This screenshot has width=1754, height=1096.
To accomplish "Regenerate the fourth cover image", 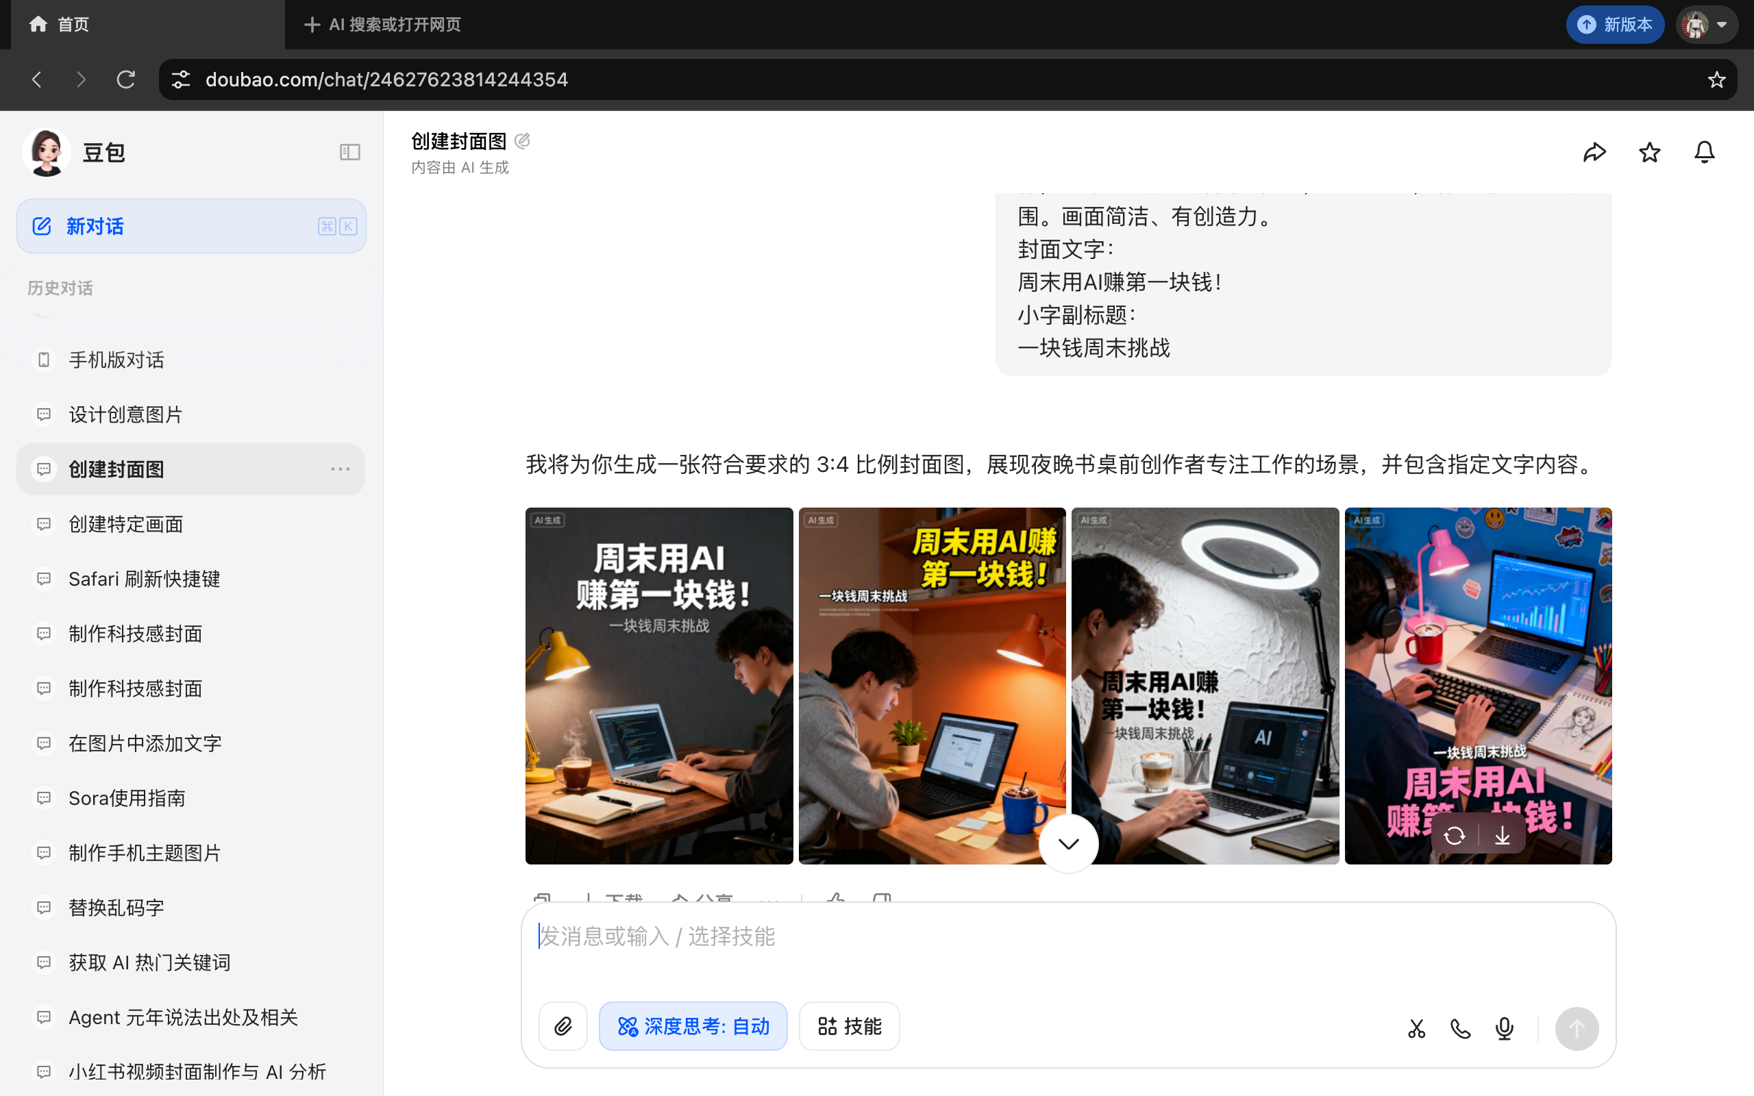I will click(x=1454, y=836).
